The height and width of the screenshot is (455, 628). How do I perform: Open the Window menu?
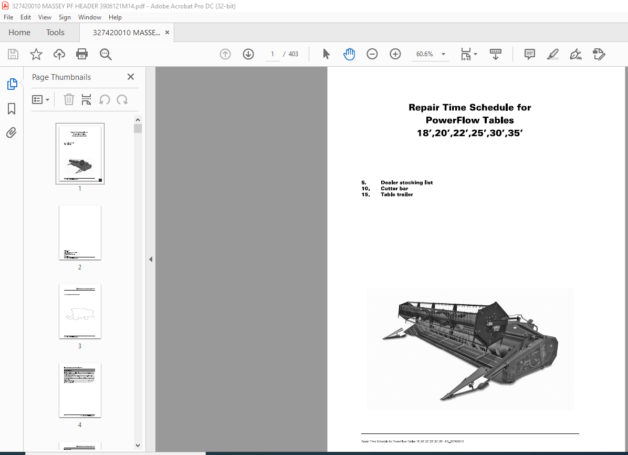point(90,17)
